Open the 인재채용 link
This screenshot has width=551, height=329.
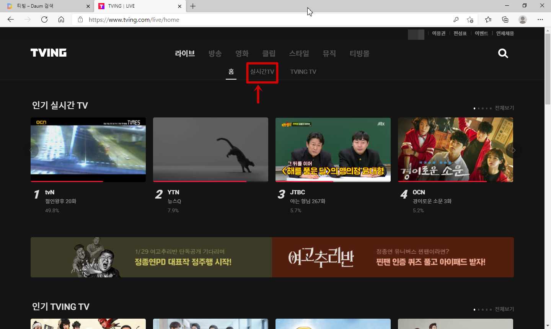[x=505, y=34]
